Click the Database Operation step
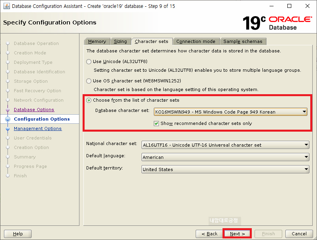The image size is (317, 240). [x=36, y=43]
